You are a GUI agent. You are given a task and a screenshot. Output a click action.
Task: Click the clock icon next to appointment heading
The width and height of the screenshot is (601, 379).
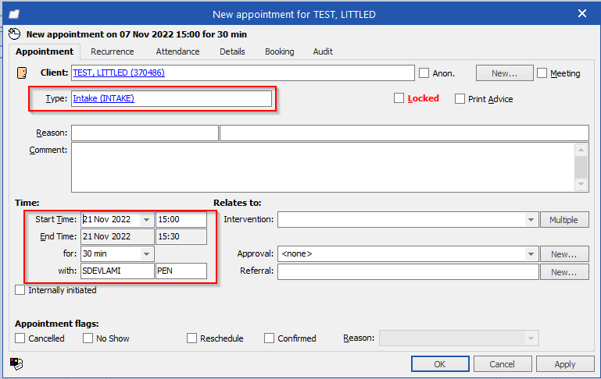[14, 34]
